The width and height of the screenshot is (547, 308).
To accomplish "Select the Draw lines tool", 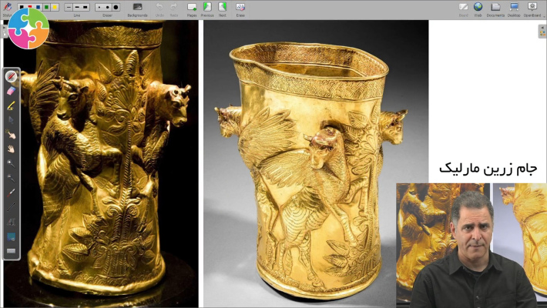I will [x=11, y=207].
